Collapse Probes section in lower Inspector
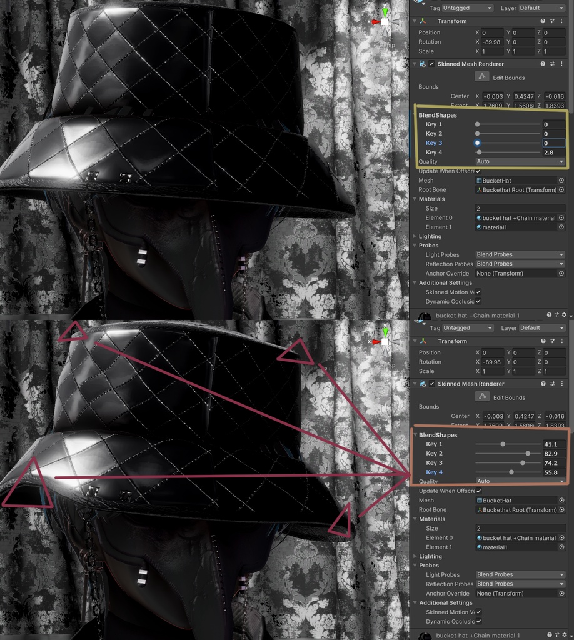The image size is (574, 640). coord(415,565)
